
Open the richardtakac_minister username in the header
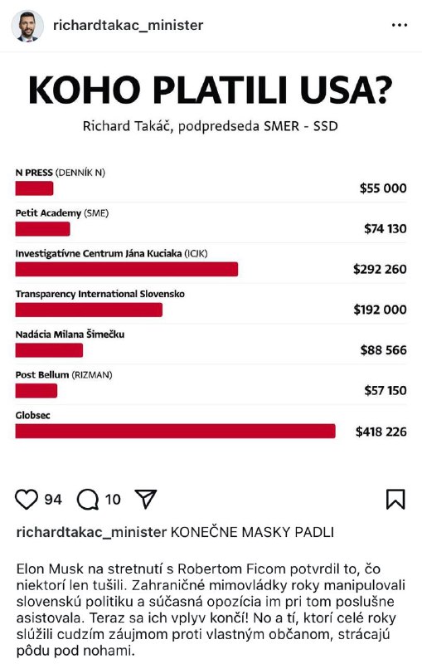click(x=129, y=26)
